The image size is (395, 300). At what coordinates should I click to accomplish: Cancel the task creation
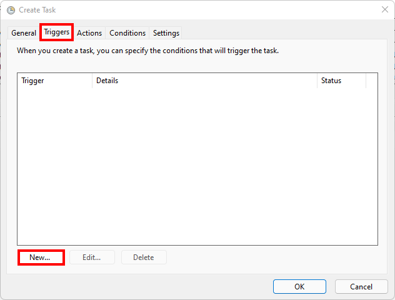point(361,286)
